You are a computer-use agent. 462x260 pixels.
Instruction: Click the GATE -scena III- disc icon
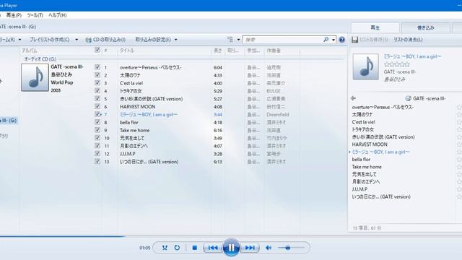[408, 98]
